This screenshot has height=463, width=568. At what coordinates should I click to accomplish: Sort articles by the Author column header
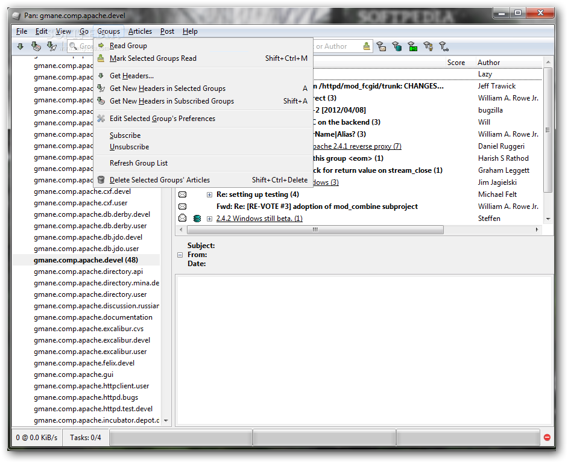coord(508,63)
